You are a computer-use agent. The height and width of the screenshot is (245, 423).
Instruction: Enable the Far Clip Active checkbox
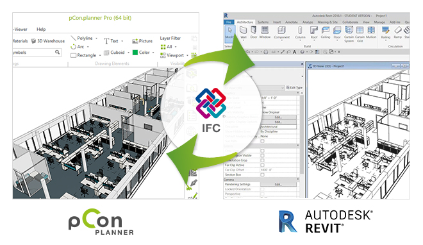(262, 165)
